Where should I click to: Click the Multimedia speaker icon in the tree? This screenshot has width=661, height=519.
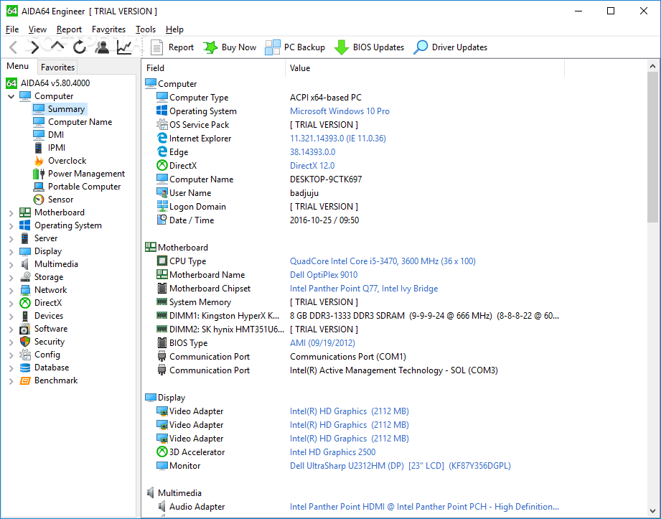[x=25, y=264]
